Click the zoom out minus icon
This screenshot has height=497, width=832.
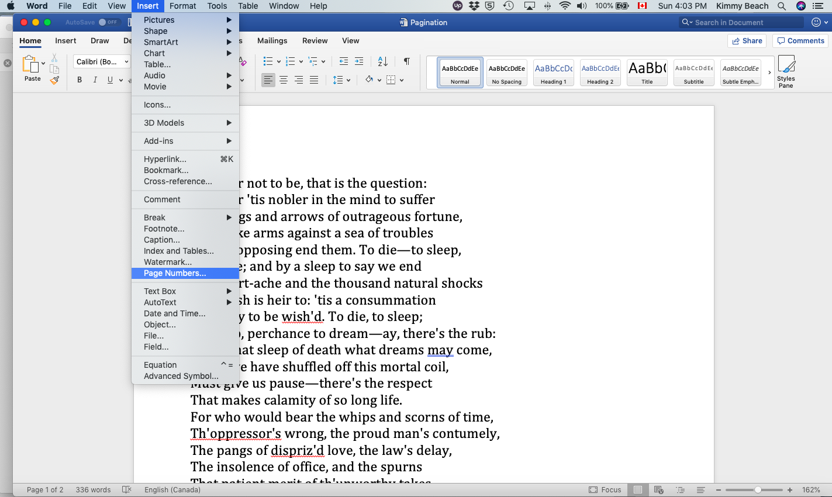point(719,490)
